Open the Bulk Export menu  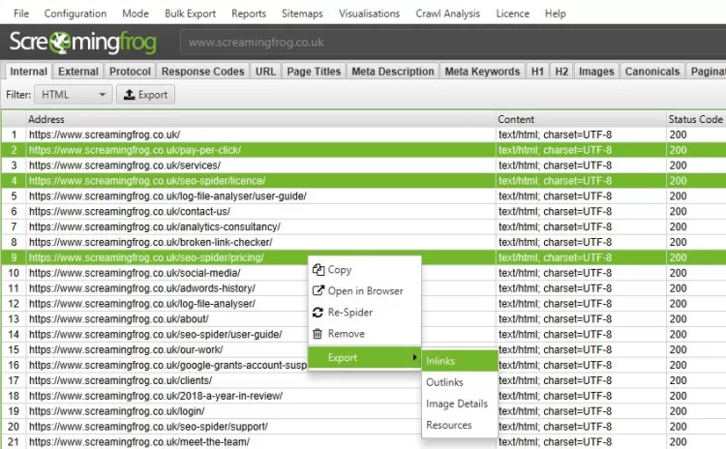[188, 15]
